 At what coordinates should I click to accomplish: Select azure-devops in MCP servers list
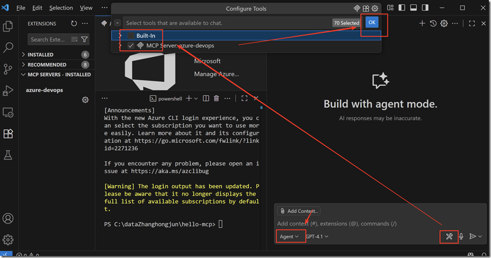point(44,90)
